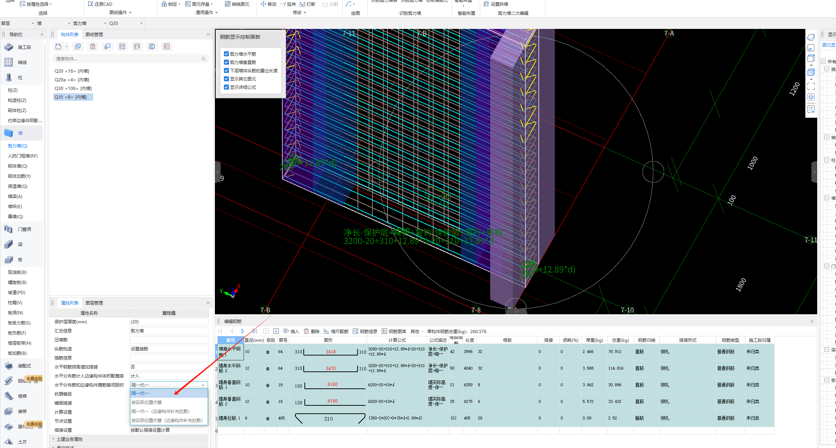Close the 编辑钢筋 panel
The height and width of the screenshot is (448, 836).
[812, 321]
